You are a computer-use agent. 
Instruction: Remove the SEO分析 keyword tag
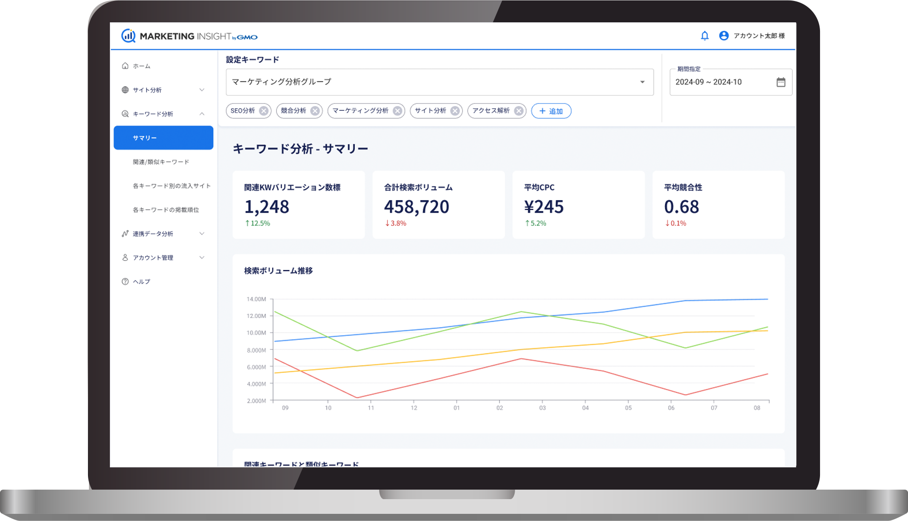point(264,110)
